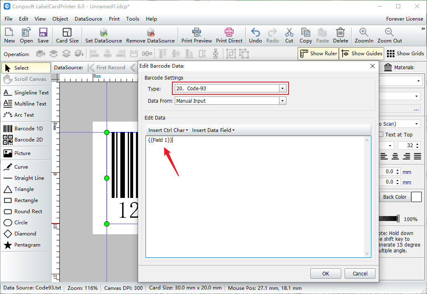Screen dimensions: 427x294
Task: Expand the toolbar overflow chevron
Action: (x=423, y=28)
